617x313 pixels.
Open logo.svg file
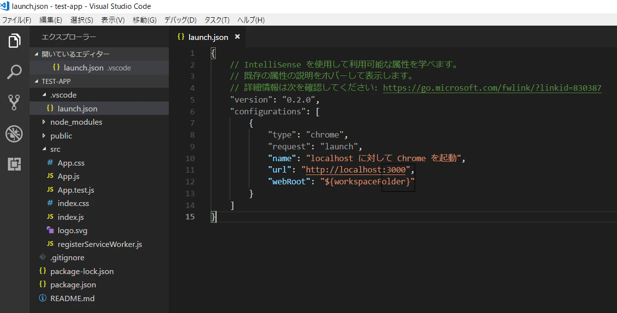[73, 230]
